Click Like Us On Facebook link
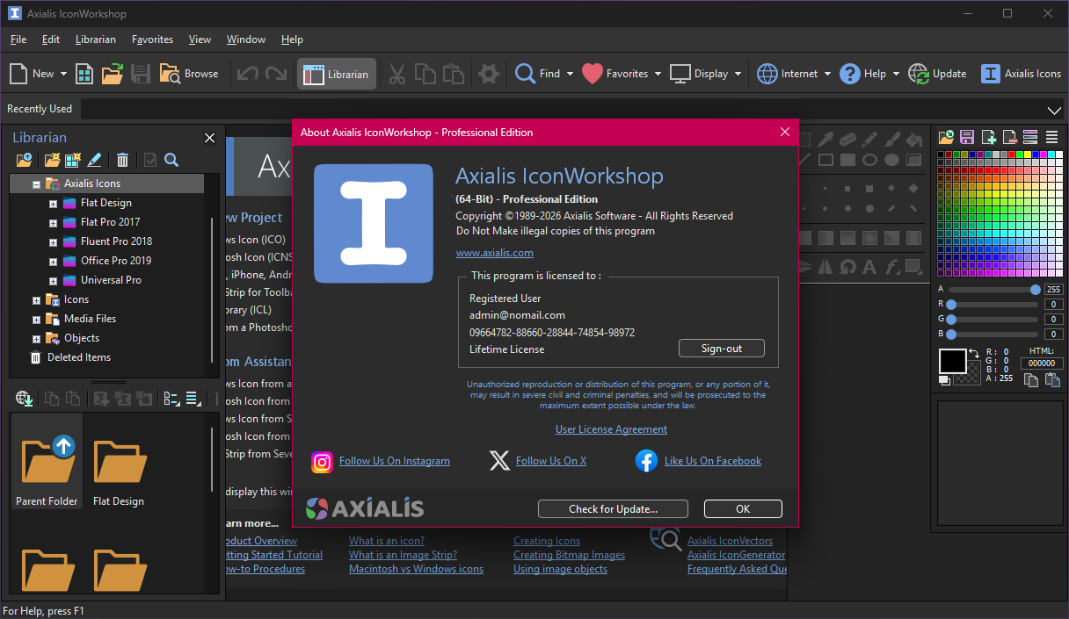Screen dimensions: 1069x619 pos(713,461)
